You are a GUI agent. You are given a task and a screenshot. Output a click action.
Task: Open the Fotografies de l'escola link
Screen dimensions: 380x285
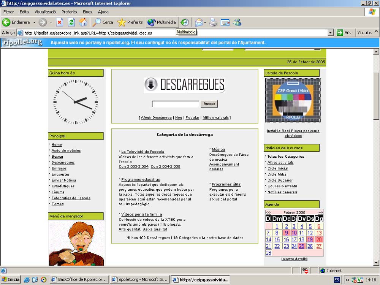click(71, 198)
